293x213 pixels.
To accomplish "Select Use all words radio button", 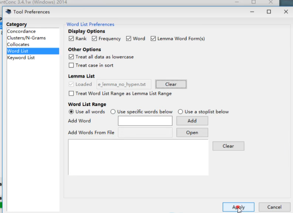I will tap(71, 112).
